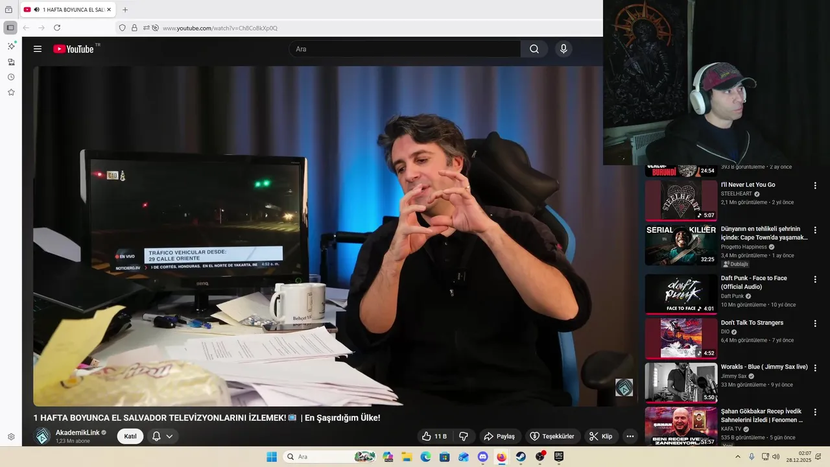830x467 pixels.
Task: Open options for Cape Town video
Action: pyautogui.click(x=815, y=230)
